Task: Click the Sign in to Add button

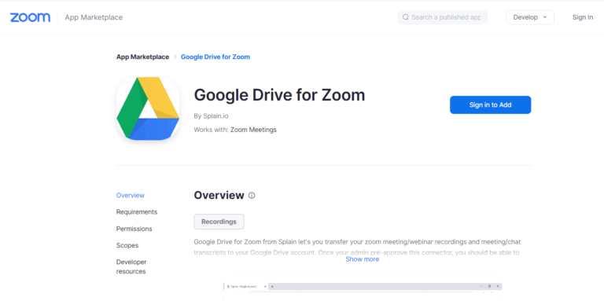Action: click(x=491, y=105)
